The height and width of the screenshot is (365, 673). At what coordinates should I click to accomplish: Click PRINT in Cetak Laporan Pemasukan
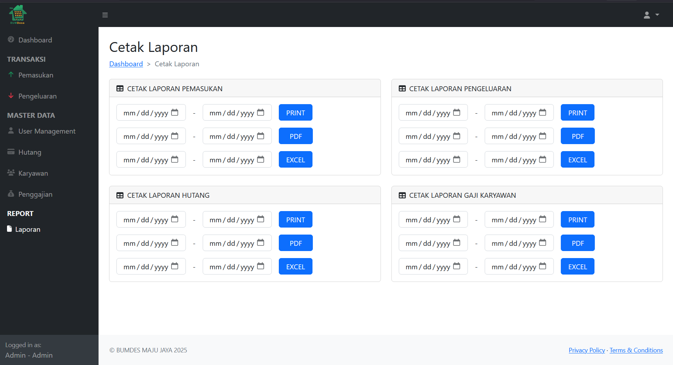pyautogui.click(x=296, y=113)
